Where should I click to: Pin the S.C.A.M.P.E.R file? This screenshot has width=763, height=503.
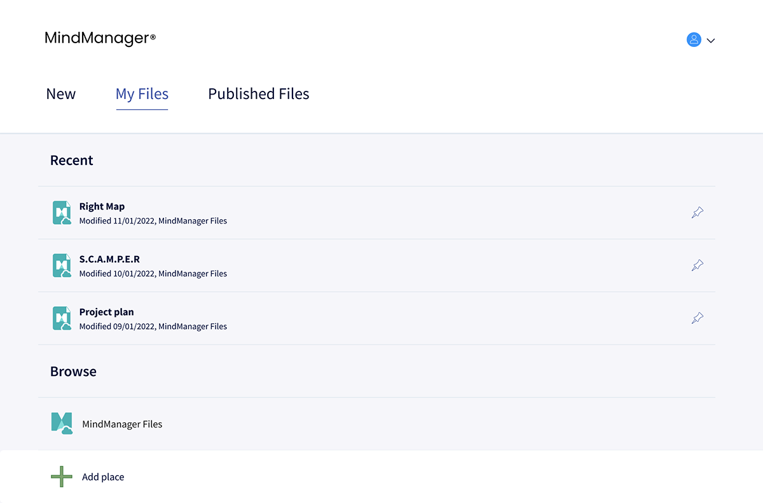[698, 265]
